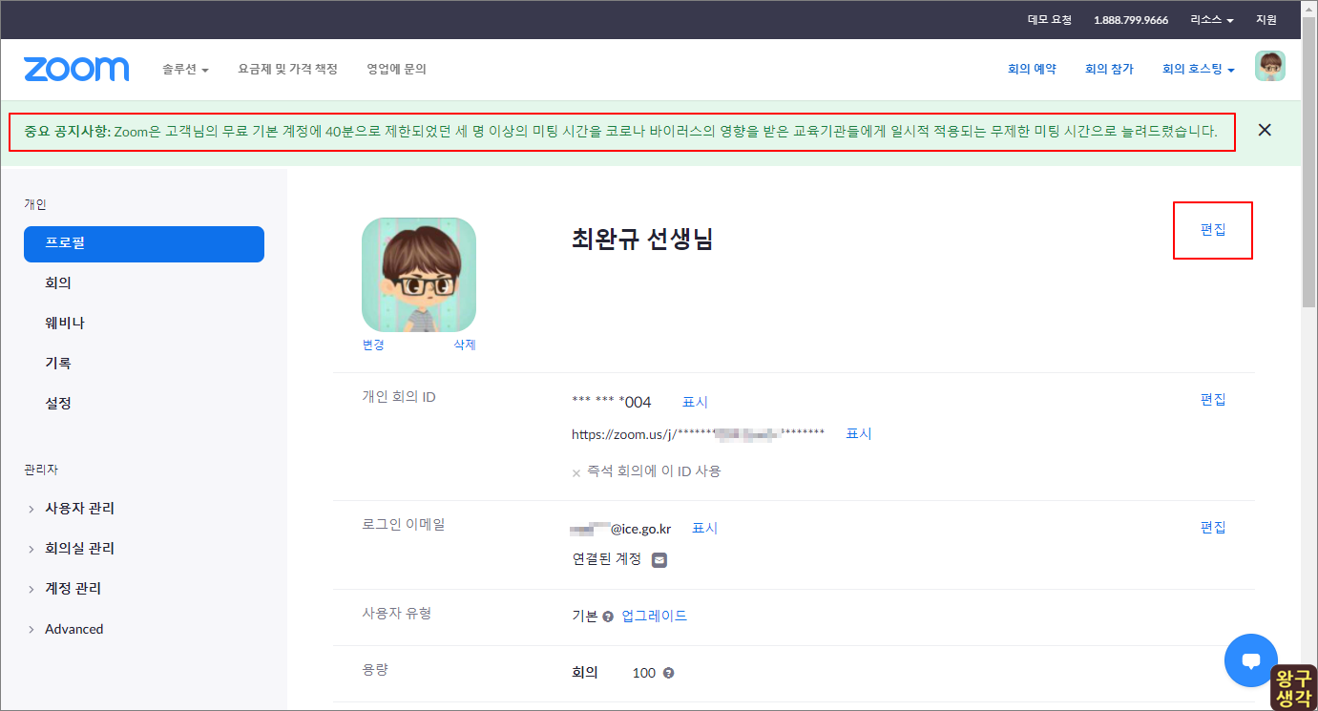Dismiss the notice banner with X
Viewport: 1318px width, 711px height.
1265,130
